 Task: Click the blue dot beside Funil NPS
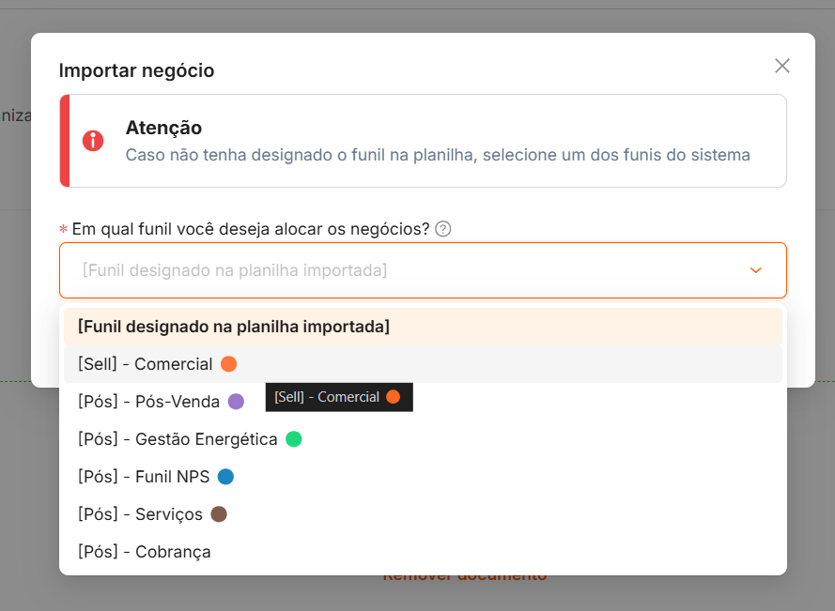coord(225,477)
